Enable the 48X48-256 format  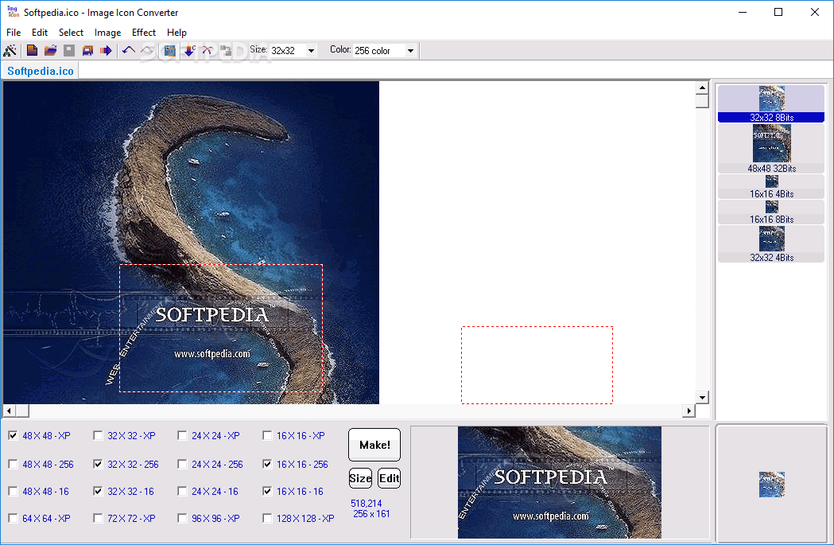coord(14,464)
